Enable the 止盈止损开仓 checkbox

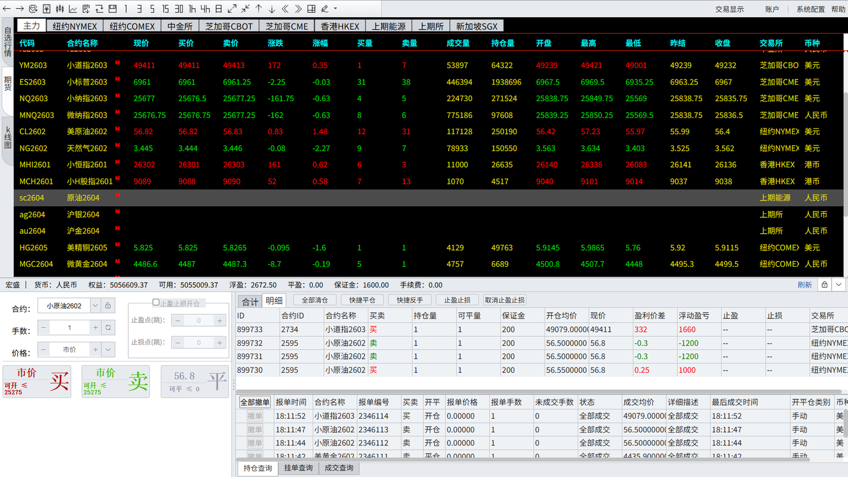pos(156,303)
